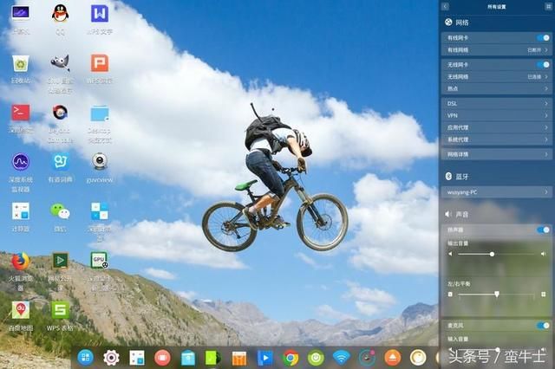Launch the GIMP image editor desktop icon

tap(60, 63)
